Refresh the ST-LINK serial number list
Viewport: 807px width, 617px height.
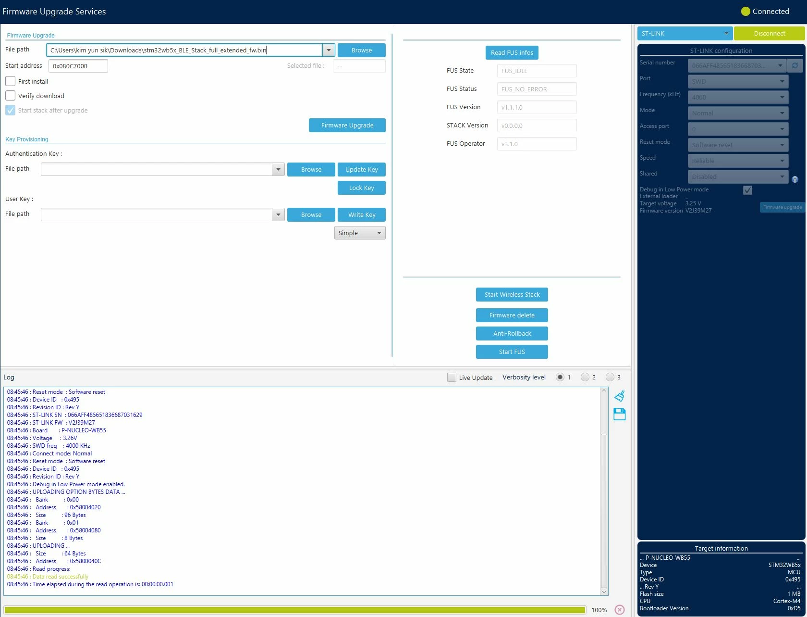click(795, 65)
